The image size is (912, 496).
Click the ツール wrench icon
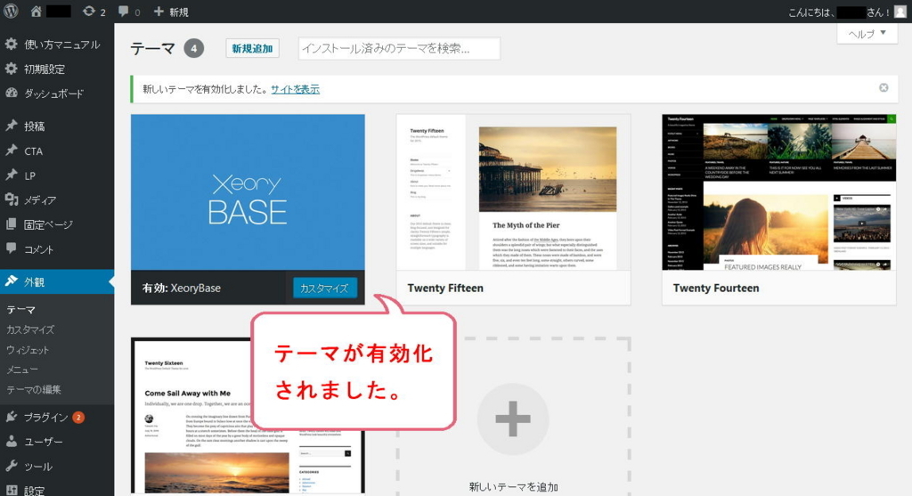pos(11,466)
